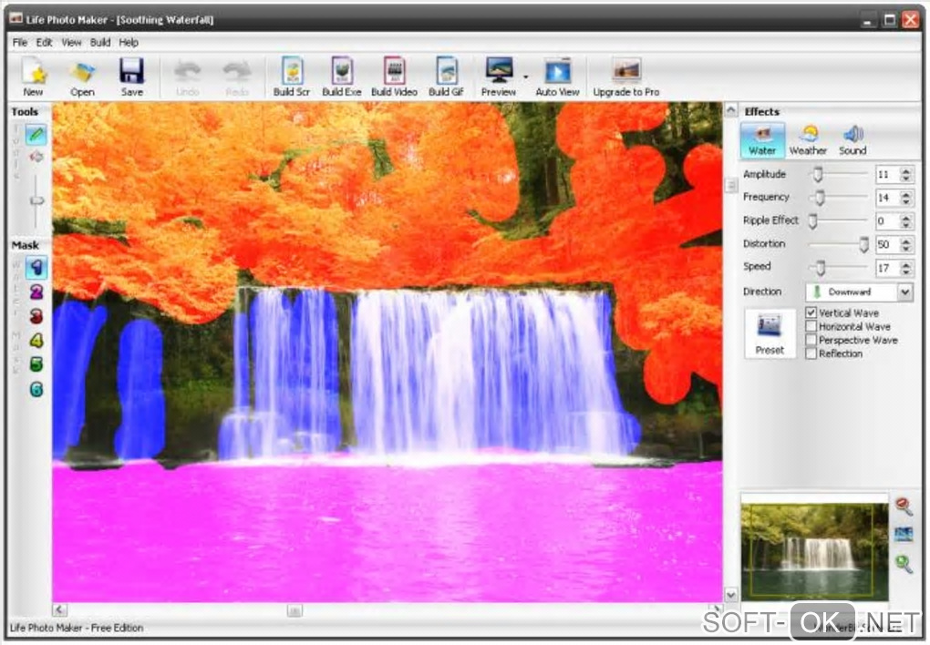
Task: Select mask number 1
Action: point(36,267)
